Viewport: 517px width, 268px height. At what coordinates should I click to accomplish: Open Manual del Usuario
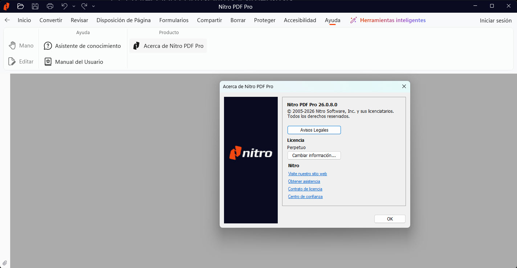pyautogui.click(x=74, y=62)
